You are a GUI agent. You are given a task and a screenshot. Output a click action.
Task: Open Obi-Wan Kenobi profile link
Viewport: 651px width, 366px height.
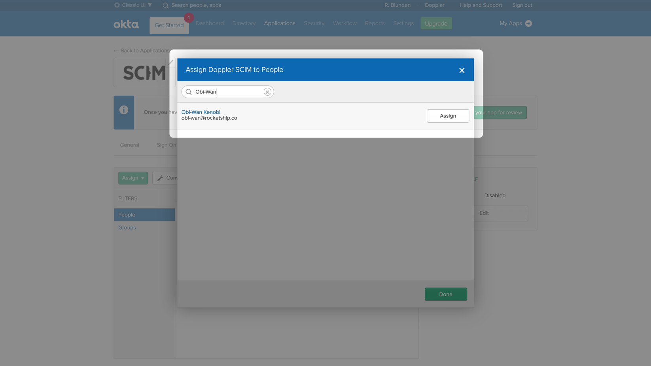tap(201, 112)
